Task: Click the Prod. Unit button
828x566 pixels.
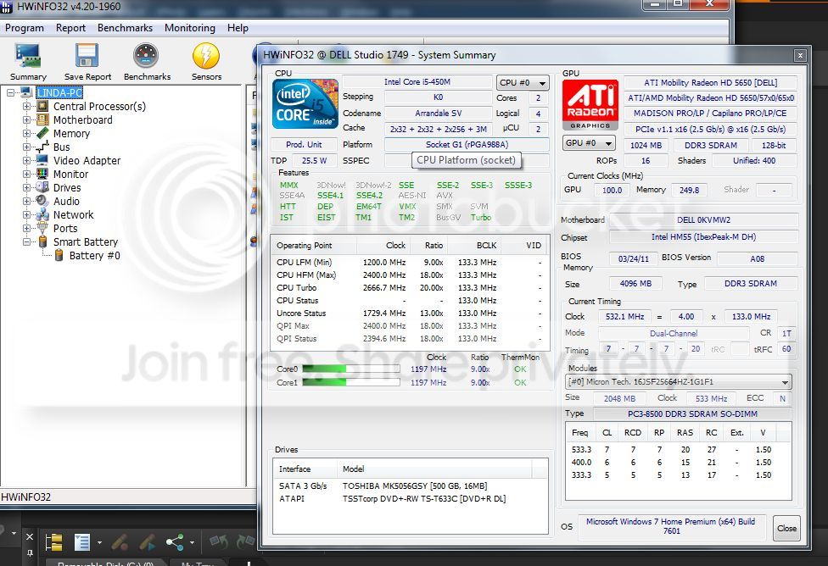Action: (304, 145)
